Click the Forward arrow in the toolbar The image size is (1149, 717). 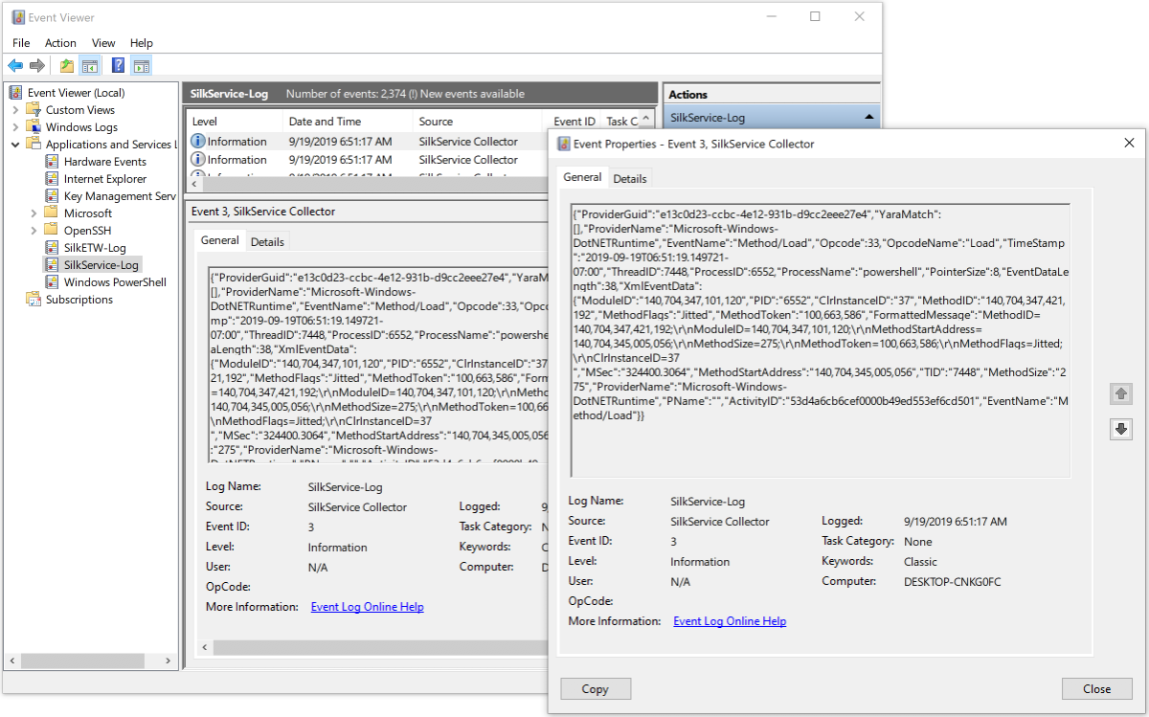(37, 66)
